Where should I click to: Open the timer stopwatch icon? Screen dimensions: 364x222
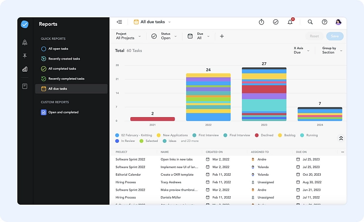(261, 22)
